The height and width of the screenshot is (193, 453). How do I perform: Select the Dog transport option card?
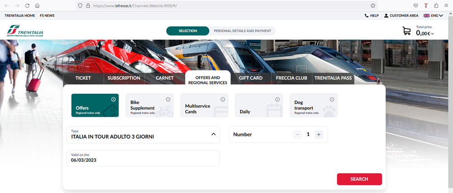pos(313,105)
